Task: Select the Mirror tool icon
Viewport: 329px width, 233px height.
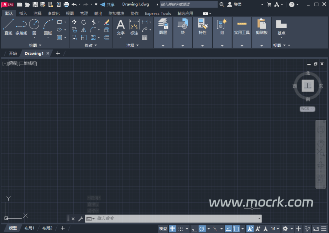Action: point(84,30)
